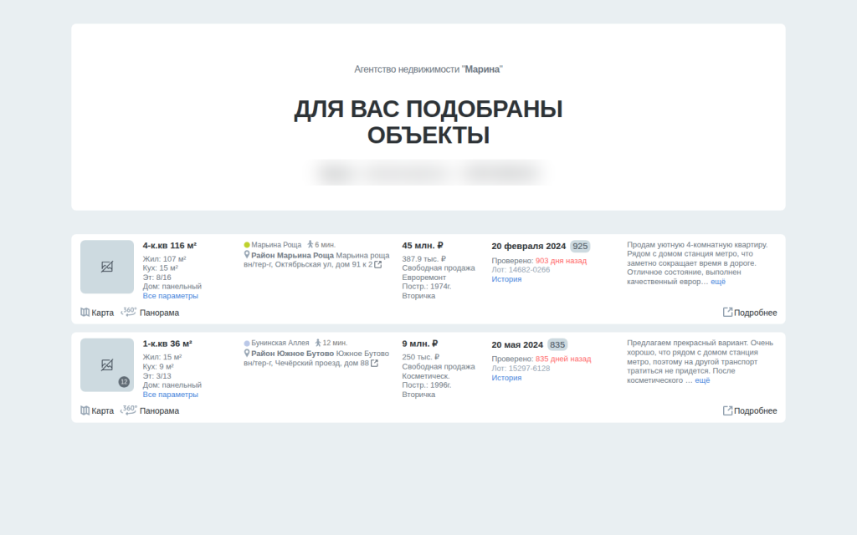
Task: Click price per meter 387.9 тыс. ₽
Action: click(424, 259)
